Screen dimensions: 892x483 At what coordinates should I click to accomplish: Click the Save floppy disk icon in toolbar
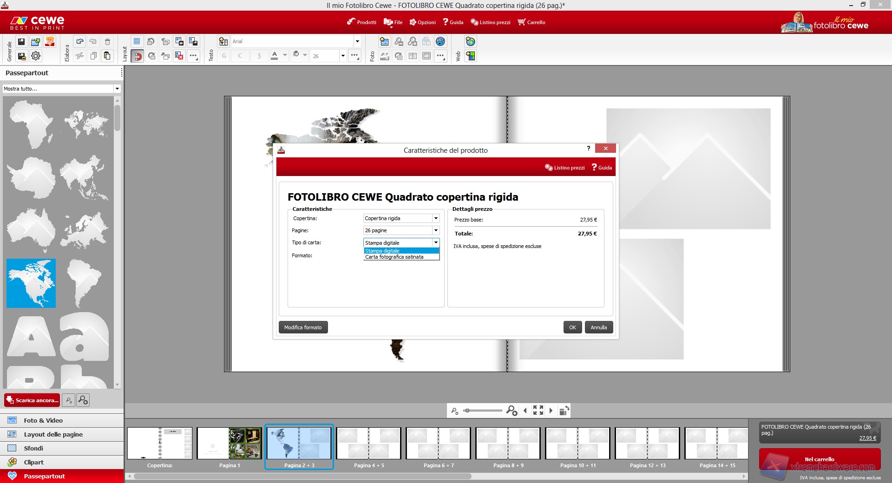coord(21,42)
